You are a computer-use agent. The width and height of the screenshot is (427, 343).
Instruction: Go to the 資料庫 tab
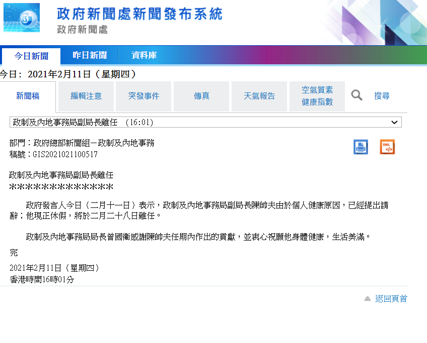[x=144, y=55]
